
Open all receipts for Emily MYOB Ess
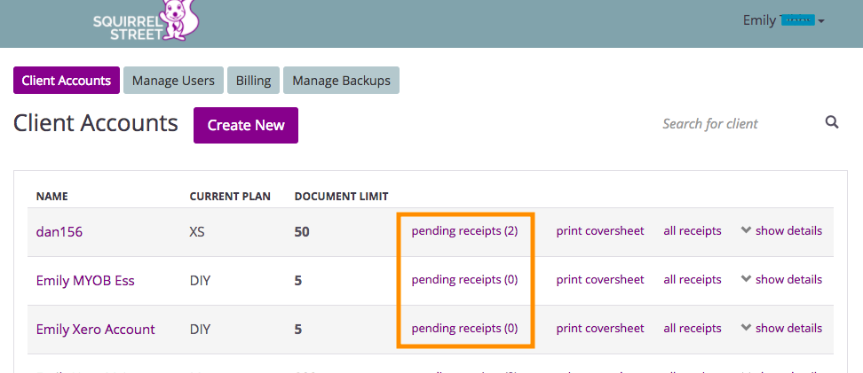(x=693, y=280)
